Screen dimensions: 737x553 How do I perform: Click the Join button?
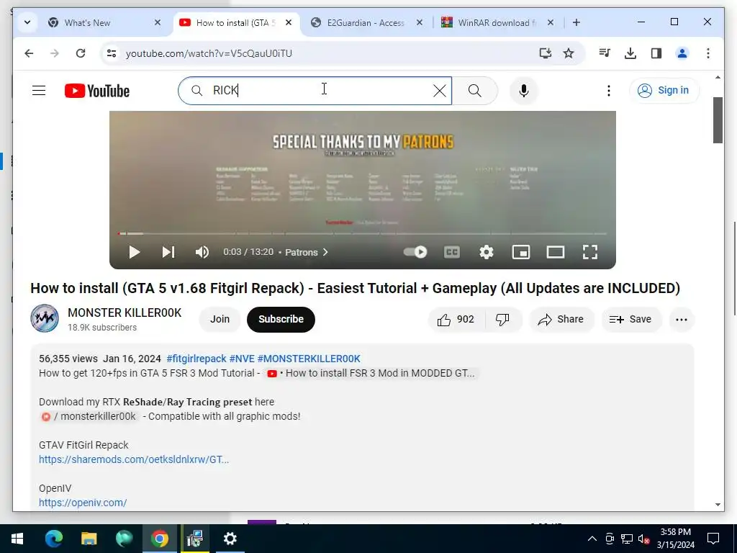point(220,319)
